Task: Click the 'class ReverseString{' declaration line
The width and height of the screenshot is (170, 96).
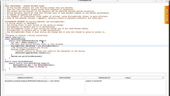Action: pos(15,39)
